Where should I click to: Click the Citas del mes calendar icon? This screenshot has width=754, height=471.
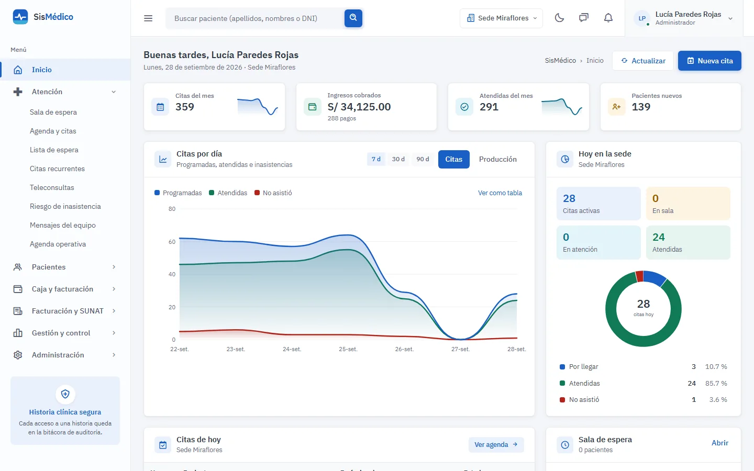click(160, 107)
